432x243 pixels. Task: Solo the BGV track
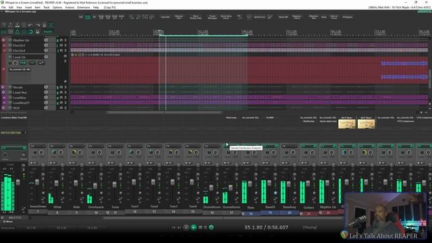65,108
